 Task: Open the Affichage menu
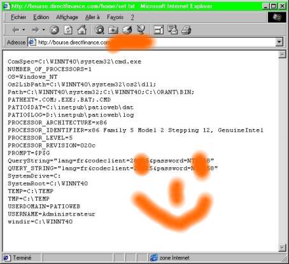point(67,17)
